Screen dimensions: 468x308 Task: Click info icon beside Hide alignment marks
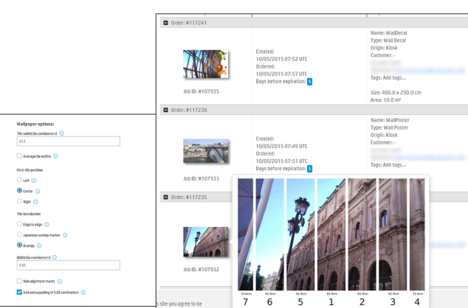click(60, 281)
